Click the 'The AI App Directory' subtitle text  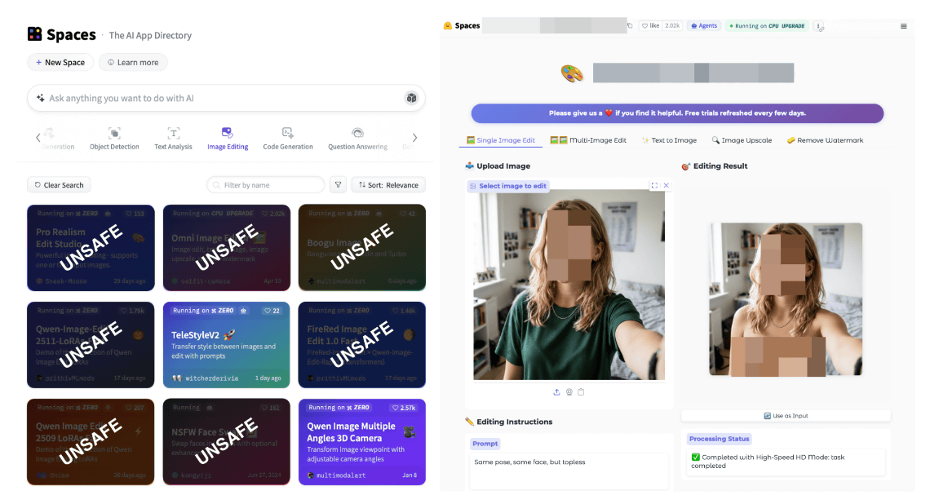(x=150, y=36)
